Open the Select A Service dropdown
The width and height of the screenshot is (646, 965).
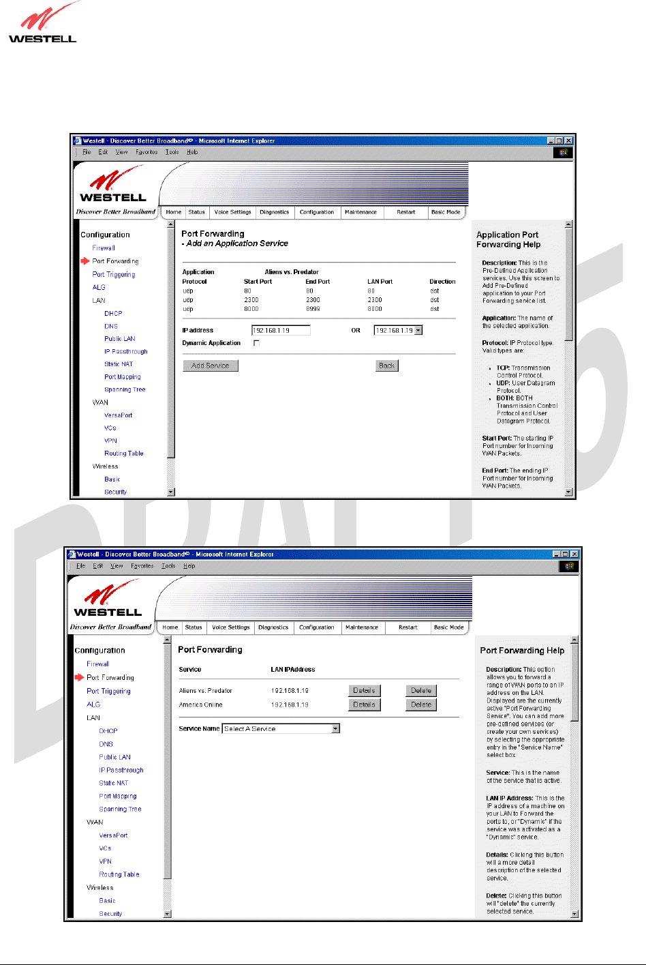(335, 728)
